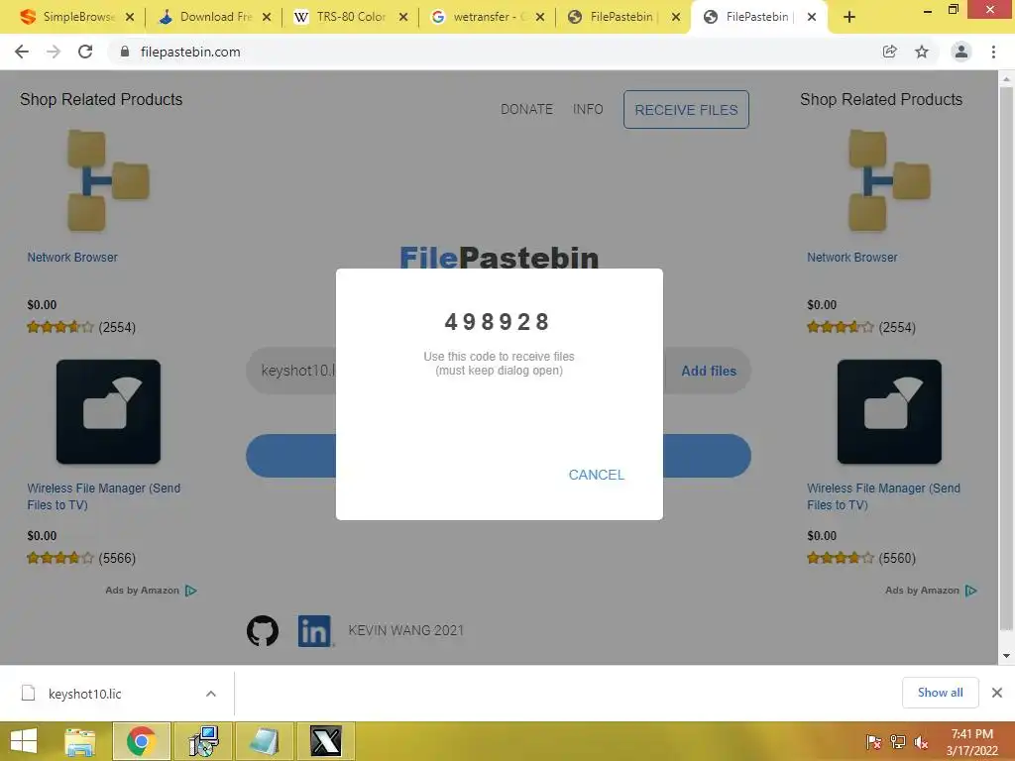Click the browser back arrow
Screen dimensions: 1015x761
tap(22, 52)
